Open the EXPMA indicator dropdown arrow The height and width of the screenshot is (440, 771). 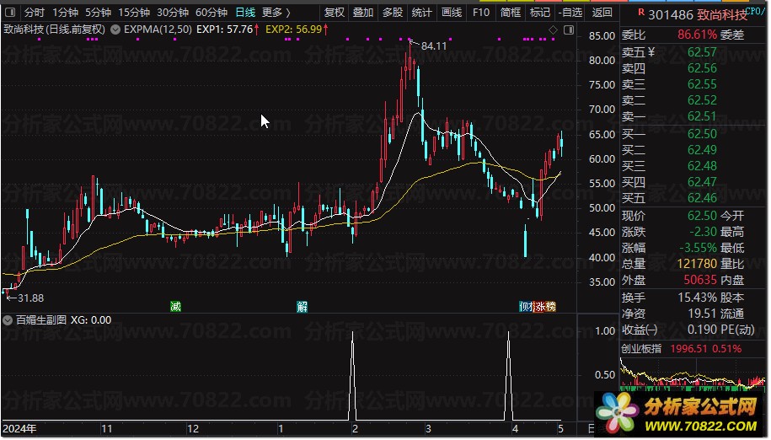[115, 30]
